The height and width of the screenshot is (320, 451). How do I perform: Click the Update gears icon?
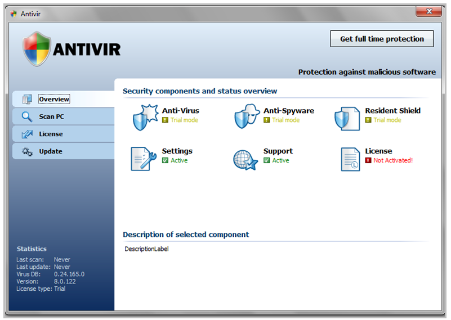[x=27, y=151]
